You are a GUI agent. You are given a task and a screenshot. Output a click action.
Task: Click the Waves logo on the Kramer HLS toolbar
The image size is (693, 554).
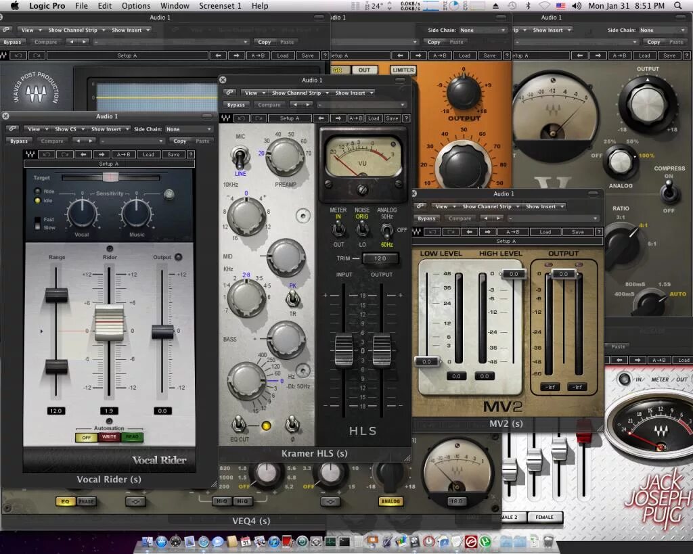(227, 118)
